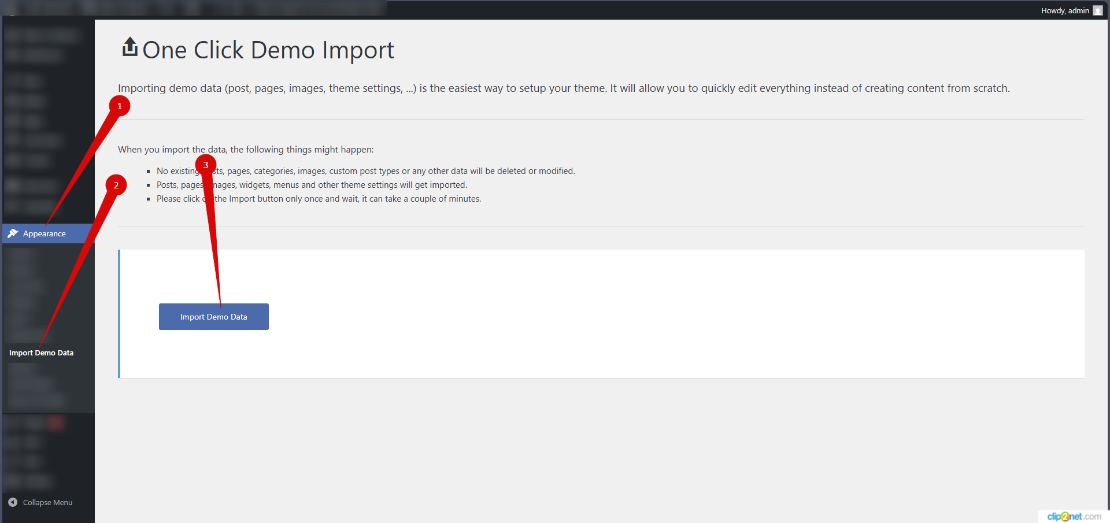Visit the clip2net.com link
Image resolution: width=1110 pixels, height=523 pixels.
point(1074,517)
